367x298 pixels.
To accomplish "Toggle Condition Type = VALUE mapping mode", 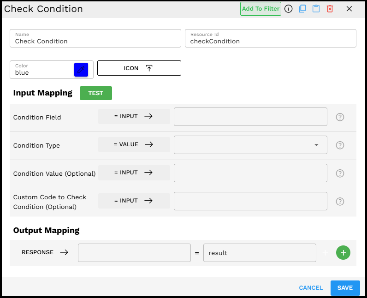I will tap(134, 145).
